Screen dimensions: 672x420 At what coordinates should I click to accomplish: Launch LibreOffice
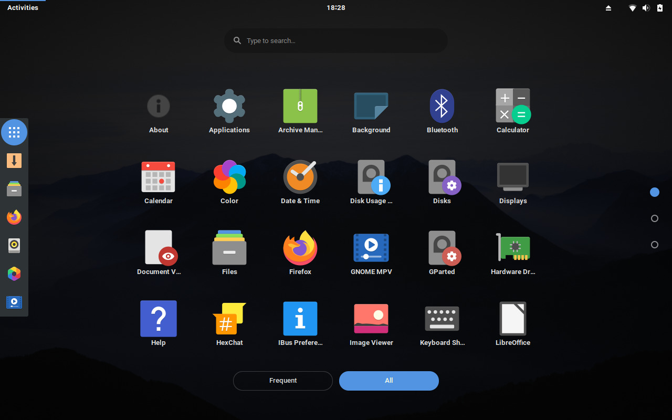coord(513,318)
